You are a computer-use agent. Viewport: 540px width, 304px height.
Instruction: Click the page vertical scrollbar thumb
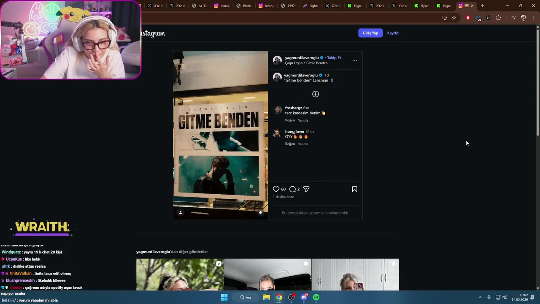coord(537,82)
